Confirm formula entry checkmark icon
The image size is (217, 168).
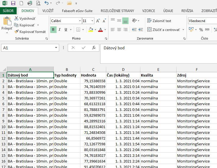click(x=84, y=48)
